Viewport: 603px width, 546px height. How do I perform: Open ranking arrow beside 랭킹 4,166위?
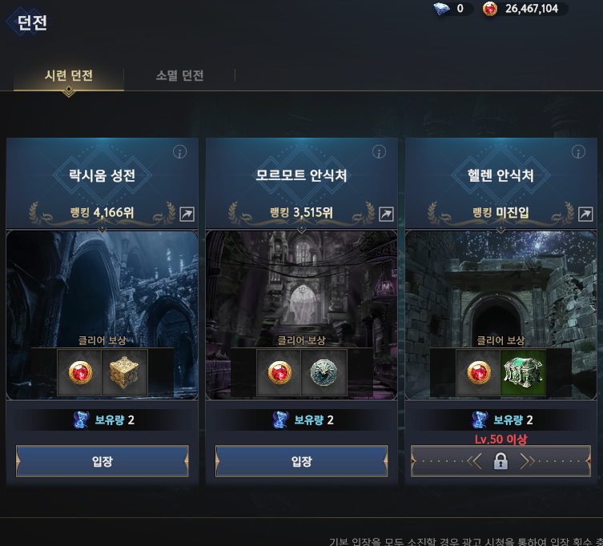point(187,215)
